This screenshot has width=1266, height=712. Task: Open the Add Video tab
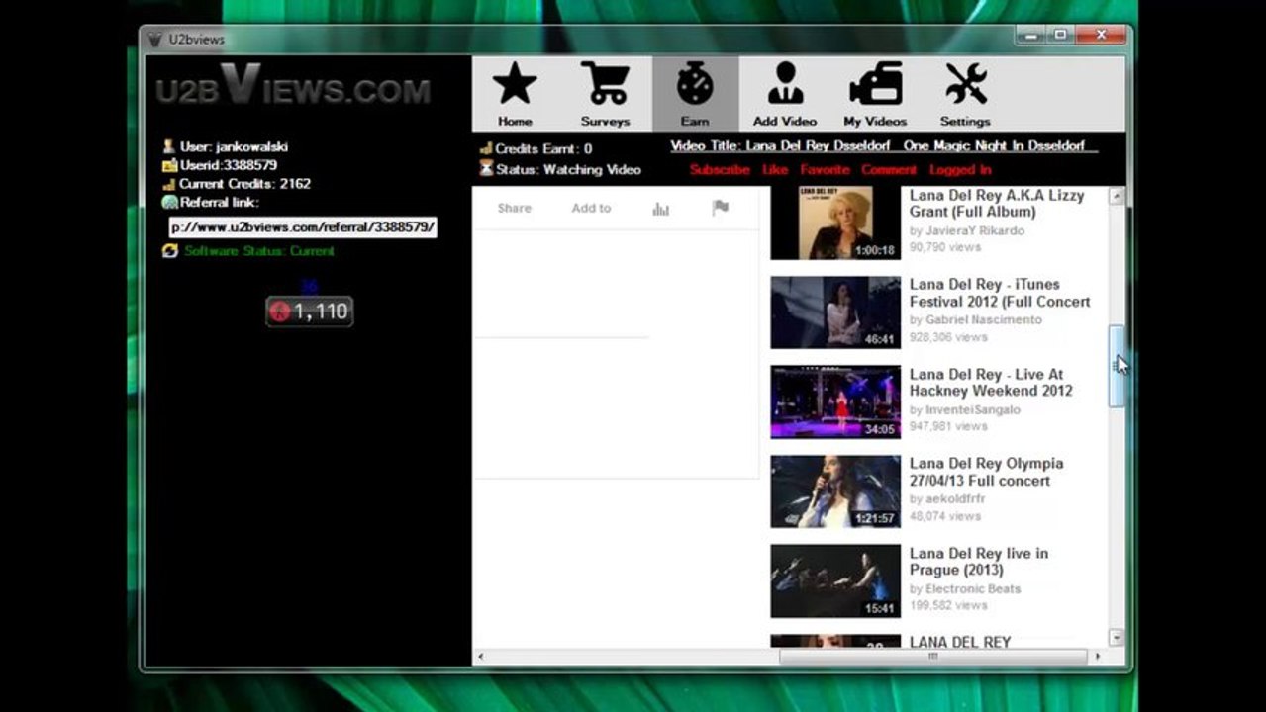click(784, 94)
